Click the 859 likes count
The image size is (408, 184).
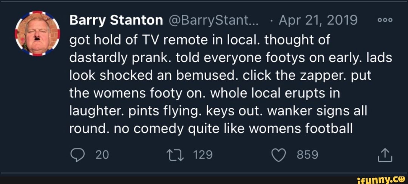pyautogui.click(x=307, y=155)
